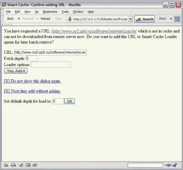Click the Search button
The width and height of the screenshot is (183, 170).
pyautogui.click(x=145, y=19)
